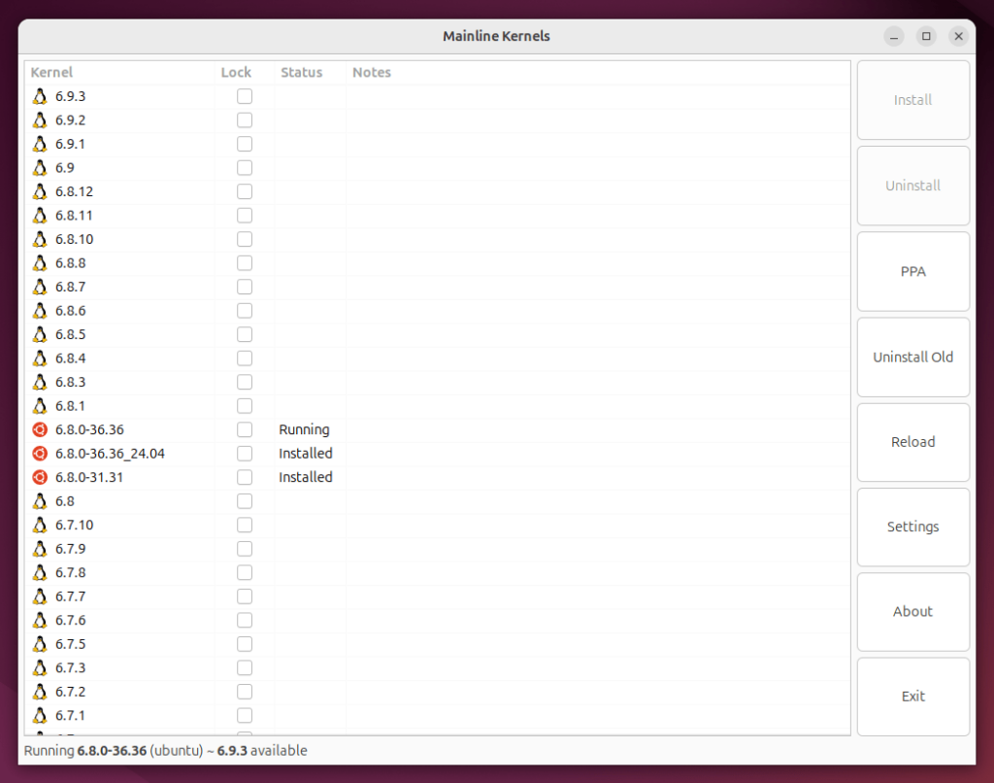The height and width of the screenshot is (783, 994).
Task: Click Installed status for 6.8.0-31.31
Action: pyautogui.click(x=306, y=477)
